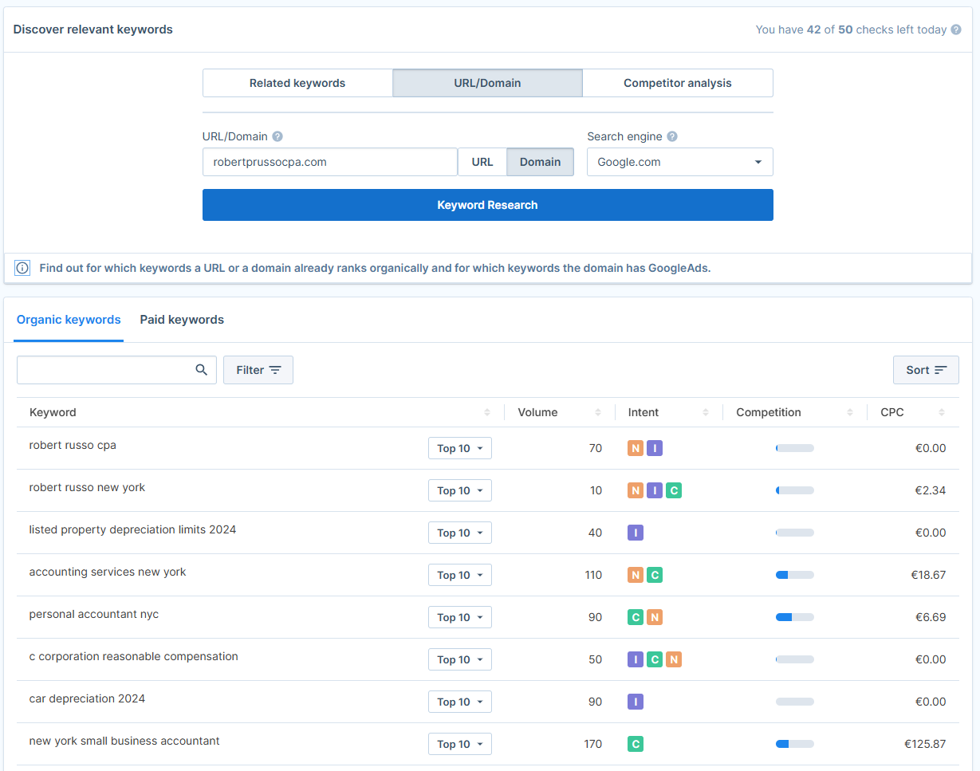
Task: Click keyword text accounting services new york
Action: click(x=108, y=572)
